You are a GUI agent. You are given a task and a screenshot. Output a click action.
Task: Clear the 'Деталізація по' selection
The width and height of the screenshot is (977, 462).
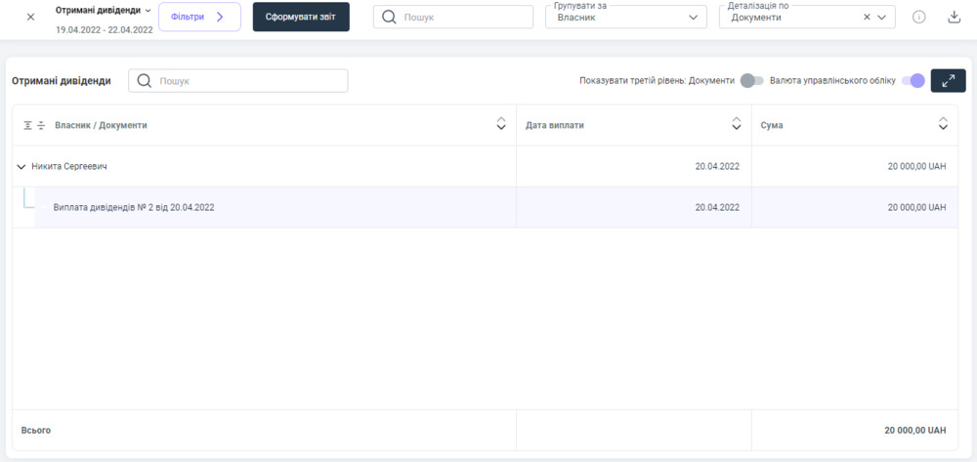click(867, 18)
